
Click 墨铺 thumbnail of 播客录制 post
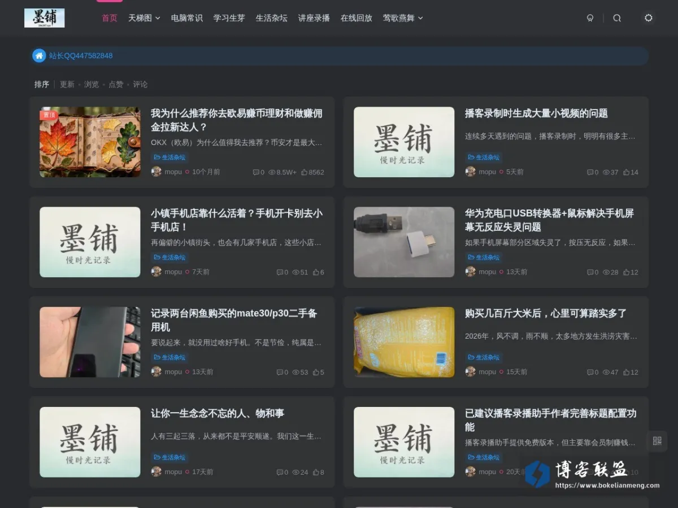pos(404,142)
